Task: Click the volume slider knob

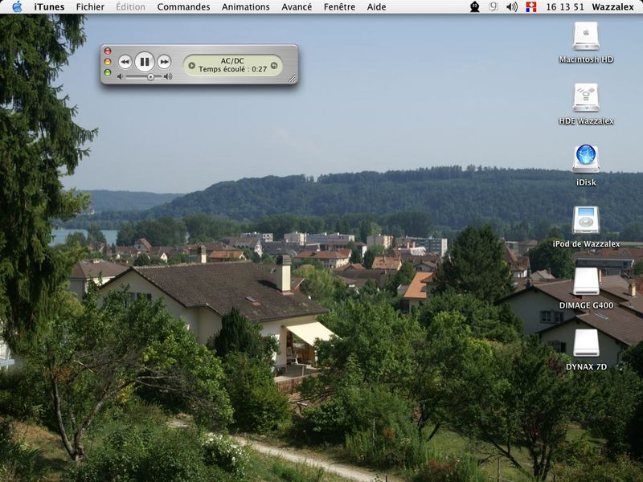Action: click(x=150, y=76)
